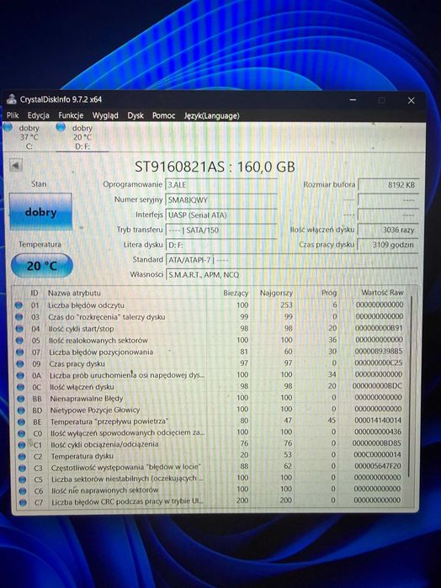
Task: Click the blue 'dobry' health status button
Action: [40, 212]
